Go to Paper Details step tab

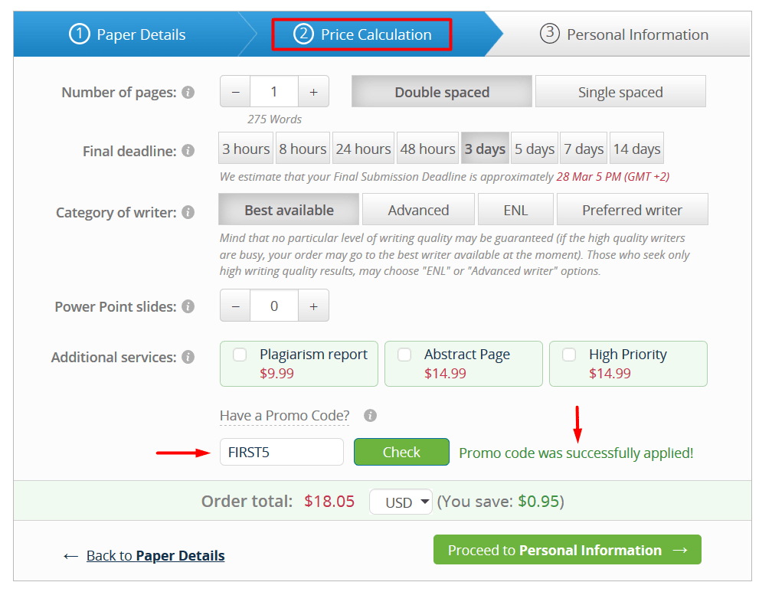click(128, 34)
